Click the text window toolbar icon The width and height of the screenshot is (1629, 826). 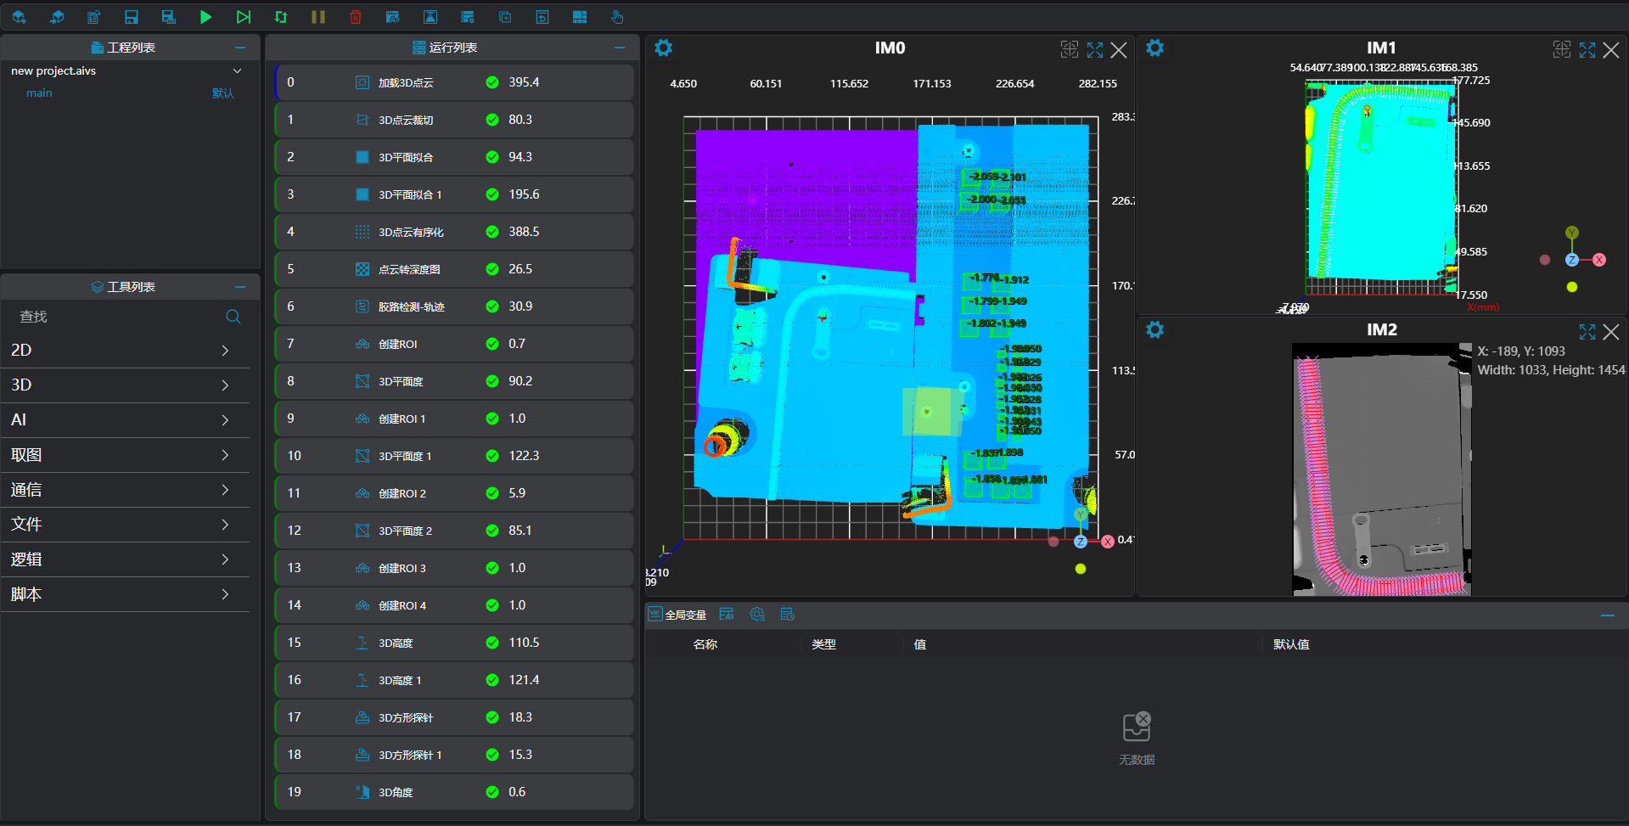point(392,17)
